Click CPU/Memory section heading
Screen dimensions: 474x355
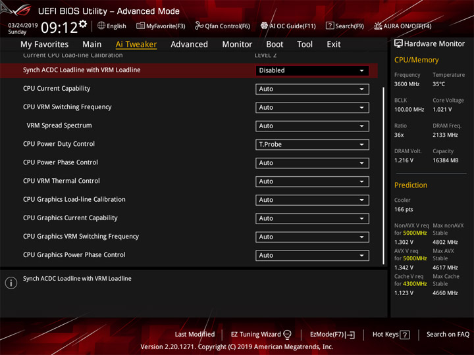coord(416,60)
